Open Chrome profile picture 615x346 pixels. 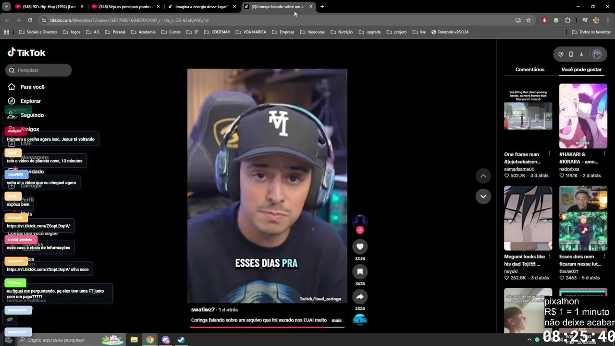coord(596,20)
